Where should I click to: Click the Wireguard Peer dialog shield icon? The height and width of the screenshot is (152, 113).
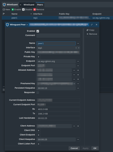[7, 25]
